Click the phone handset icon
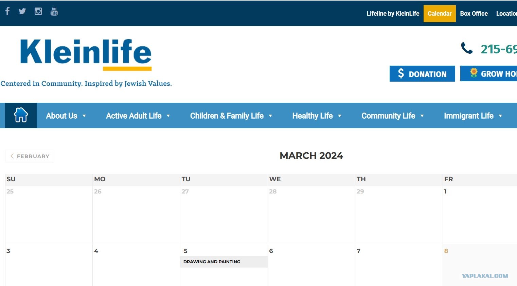This screenshot has height=286, width=517. click(467, 48)
